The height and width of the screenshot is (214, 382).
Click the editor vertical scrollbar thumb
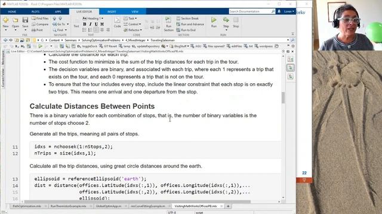click(283, 97)
